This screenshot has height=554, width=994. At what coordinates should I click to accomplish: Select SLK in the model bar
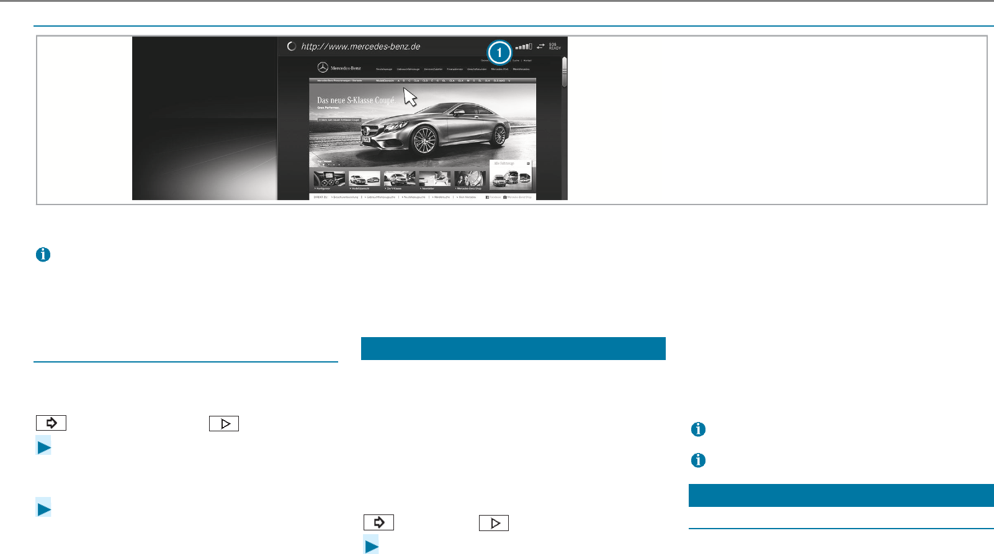(487, 81)
